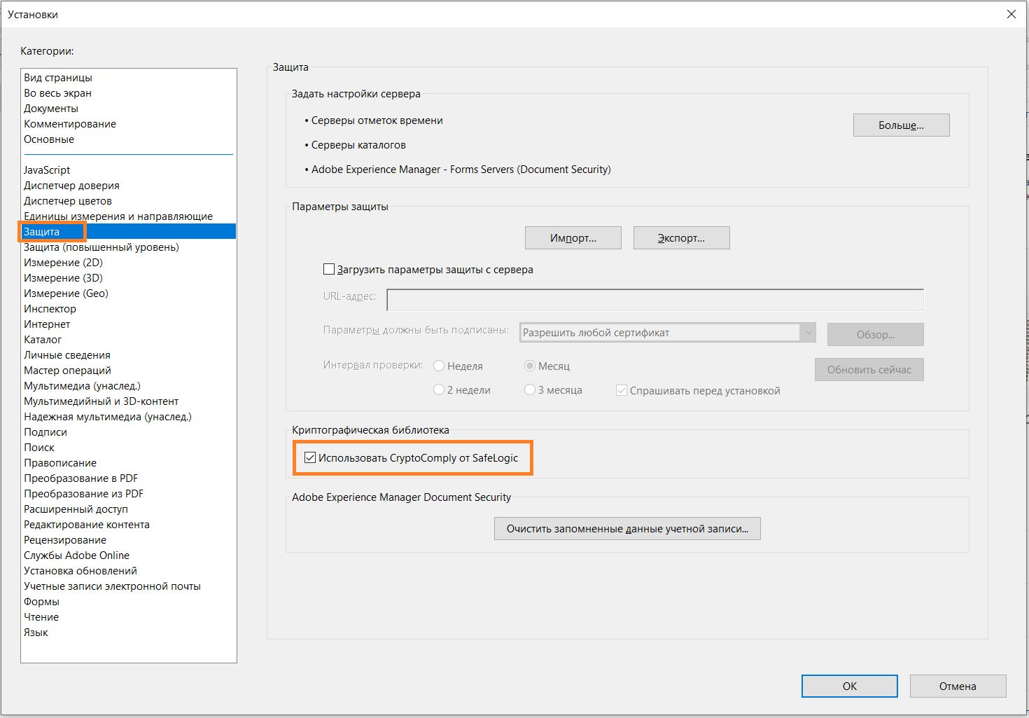Select the Каталог category

pyautogui.click(x=129, y=340)
